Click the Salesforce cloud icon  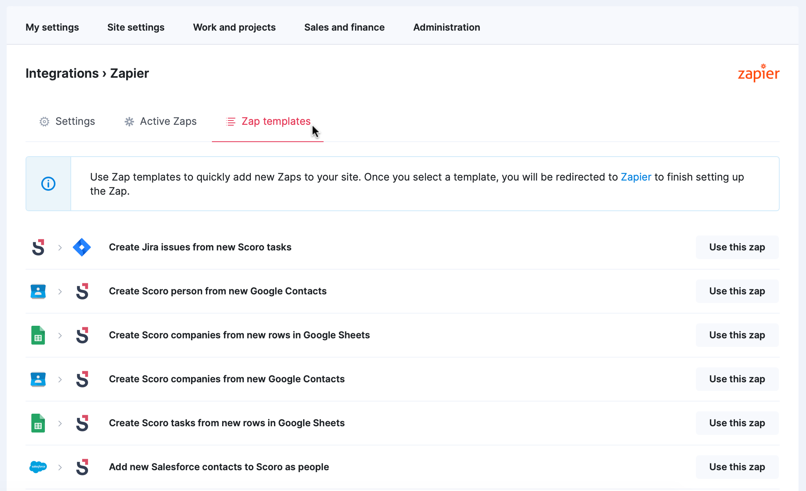38,467
